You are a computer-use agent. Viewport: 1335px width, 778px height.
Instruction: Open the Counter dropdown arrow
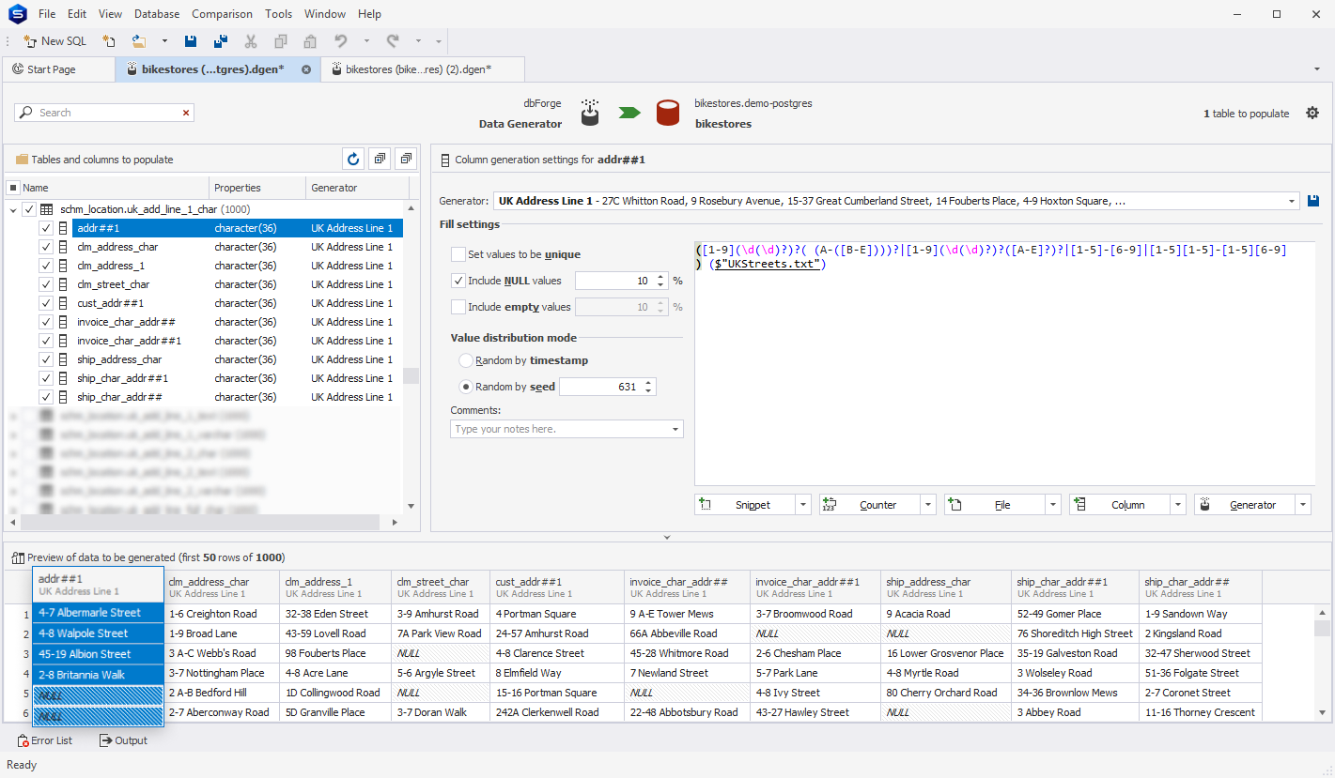point(928,505)
